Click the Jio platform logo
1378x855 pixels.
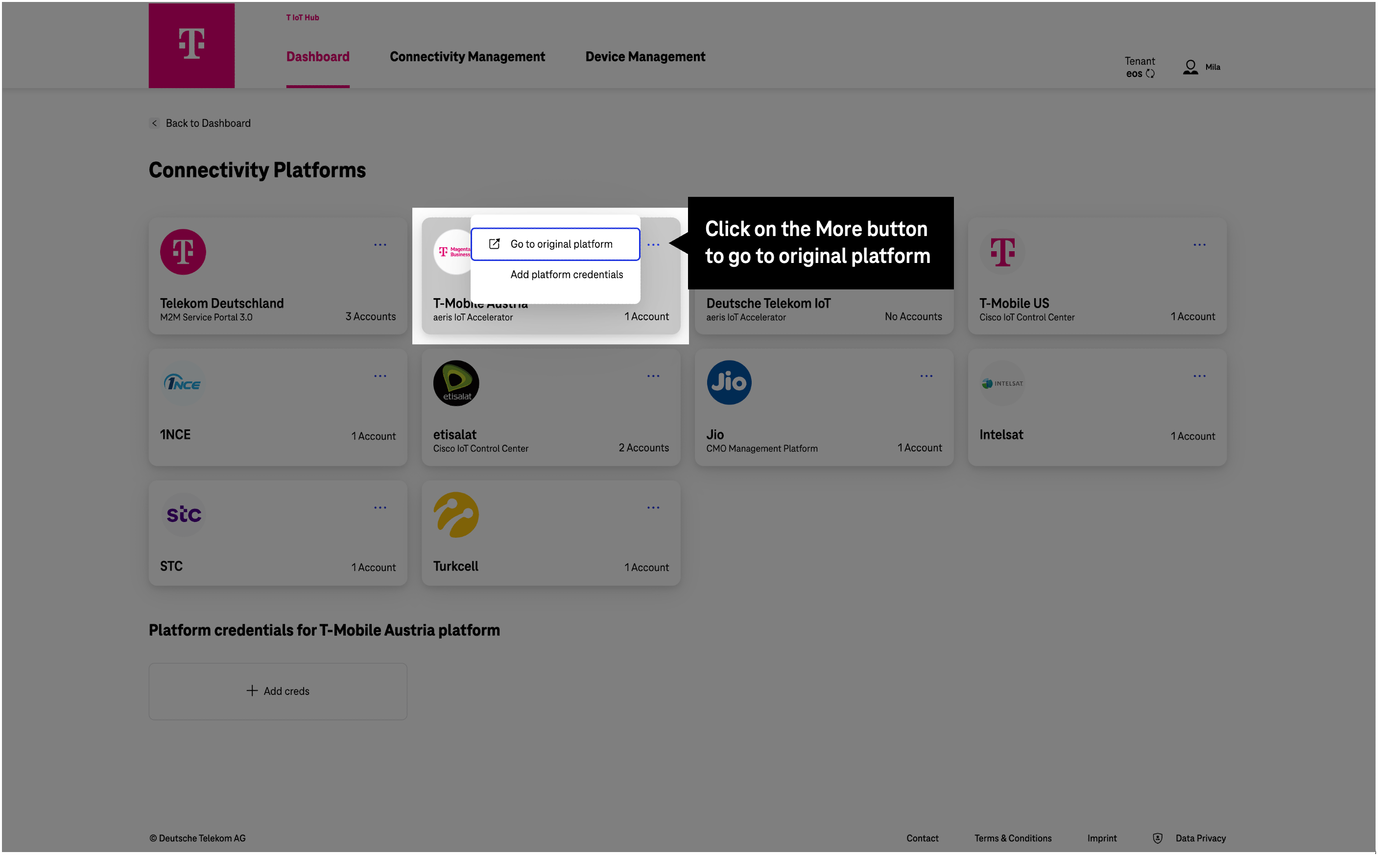pyautogui.click(x=729, y=383)
